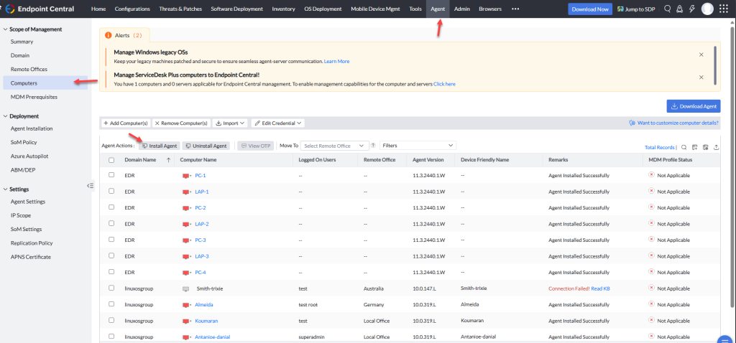This screenshot has width=736, height=343.
Task: Collapse the left sidebar panel
Action: pos(91,186)
